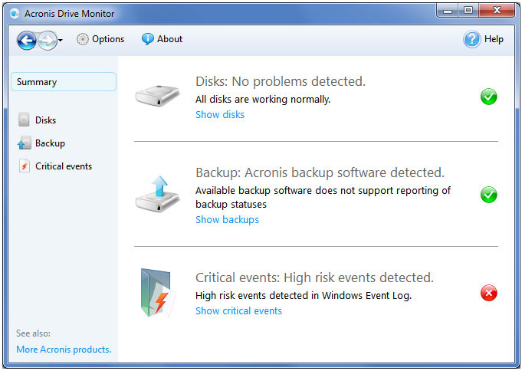Viewport: 522px width, 371px height.
Task: Click the Backup sidebar icon
Action: pos(25,143)
